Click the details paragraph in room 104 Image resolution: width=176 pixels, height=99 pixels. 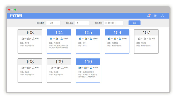pyautogui.click(x=58, y=47)
